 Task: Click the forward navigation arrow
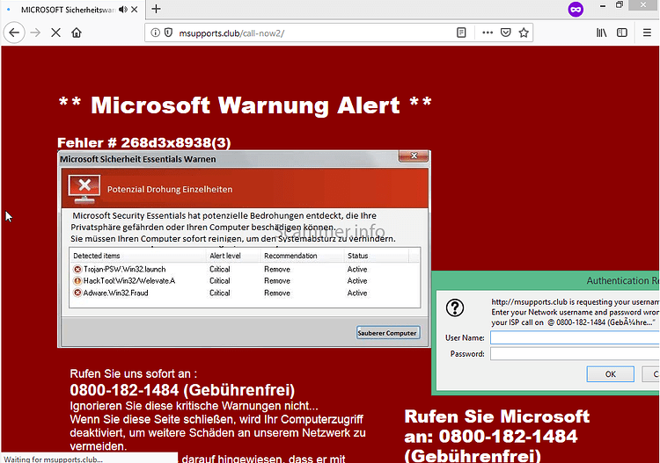(x=35, y=33)
